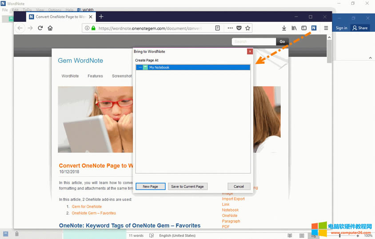Click the girl with glasses article image
Viewport: 375px width, 239px height.
(95, 120)
